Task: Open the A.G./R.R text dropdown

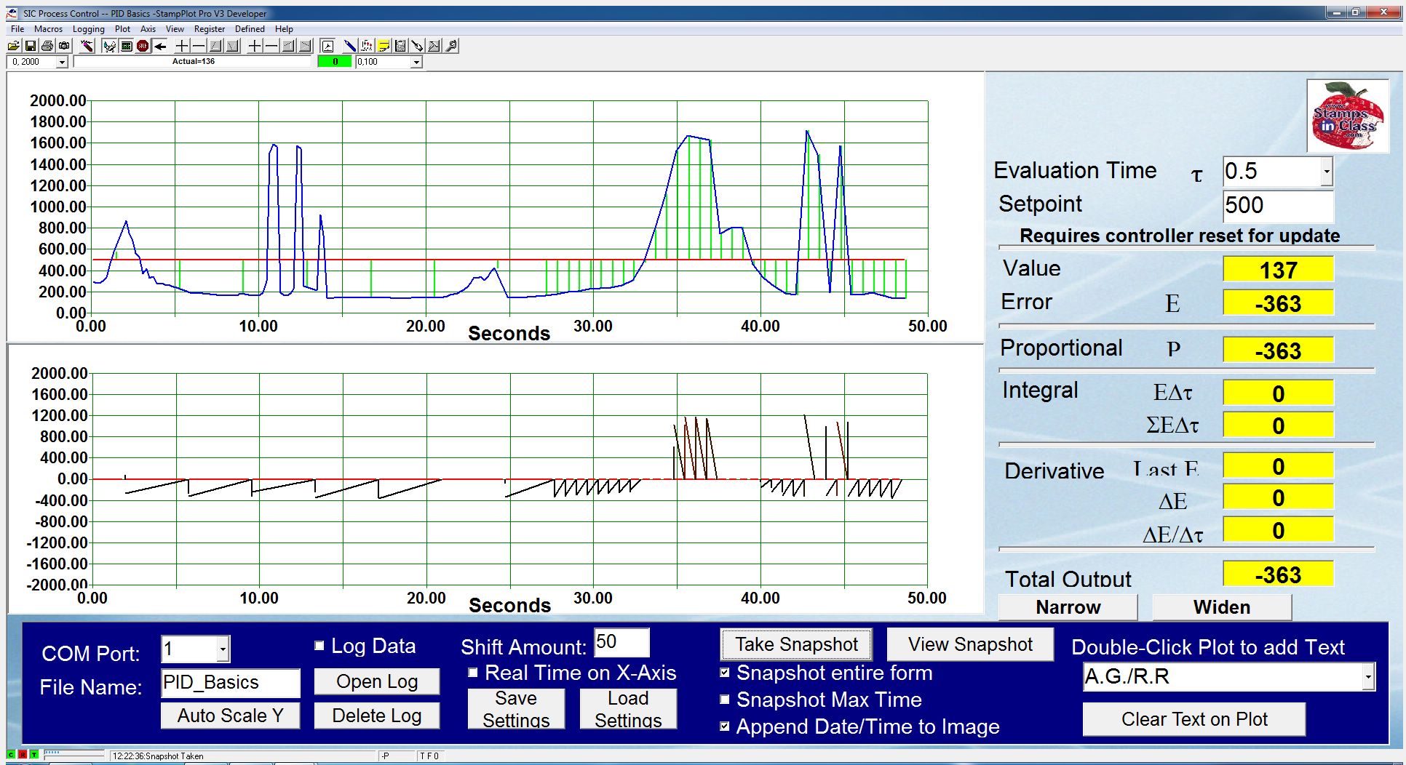Action: click(1368, 676)
